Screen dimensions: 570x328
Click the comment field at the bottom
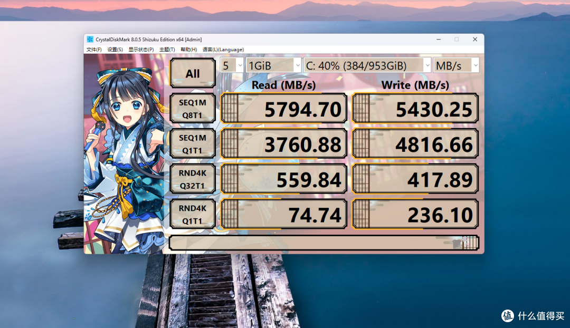(324, 243)
